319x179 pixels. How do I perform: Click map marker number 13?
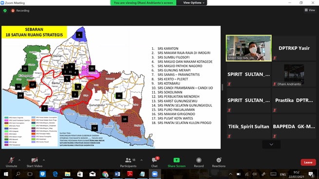click(125, 119)
